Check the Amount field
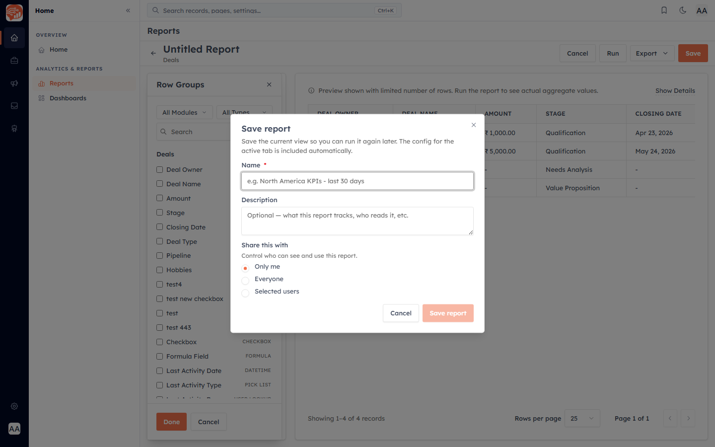The image size is (715, 447). (160, 198)
